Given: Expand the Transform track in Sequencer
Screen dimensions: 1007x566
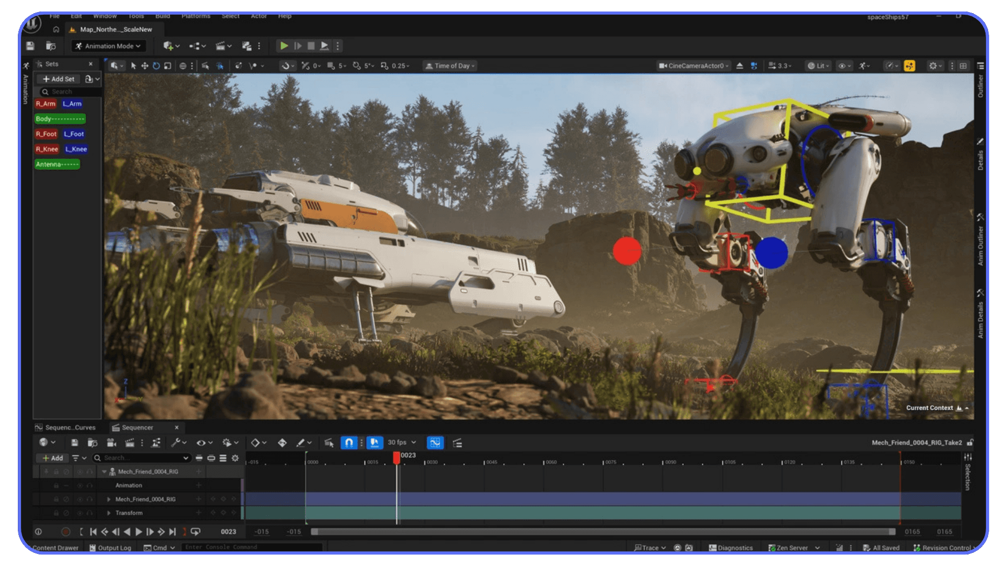Looking at the screenshot, I should (109, 513).
